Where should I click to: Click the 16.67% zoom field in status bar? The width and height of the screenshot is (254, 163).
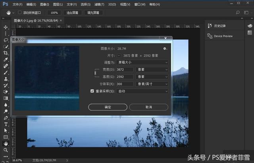(x=17, y=160)
